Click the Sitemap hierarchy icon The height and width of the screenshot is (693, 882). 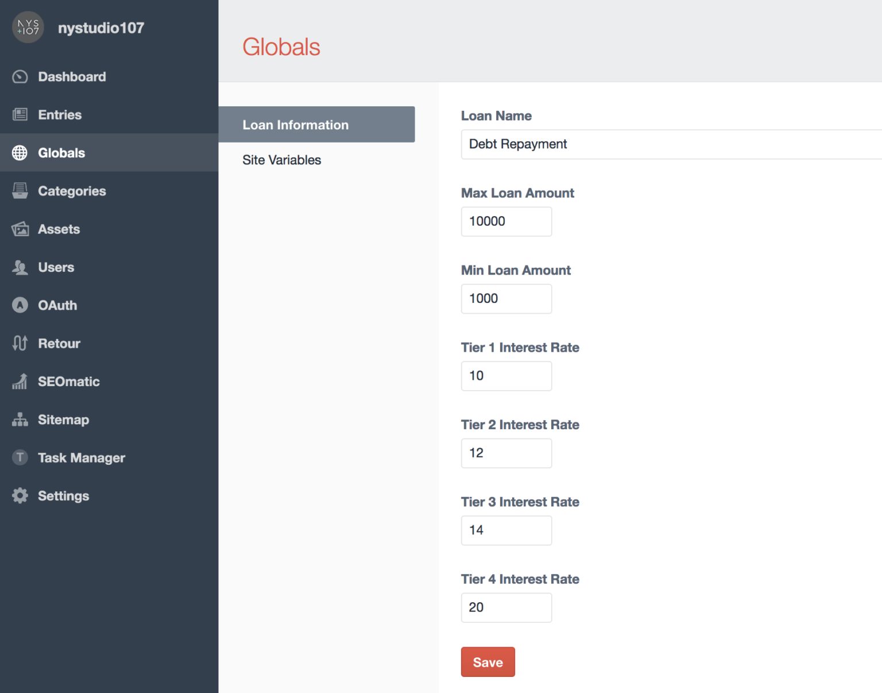[20, 419]
